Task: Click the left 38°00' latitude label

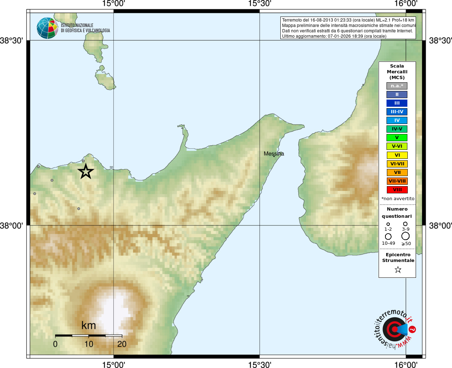Action: (12, 225)
